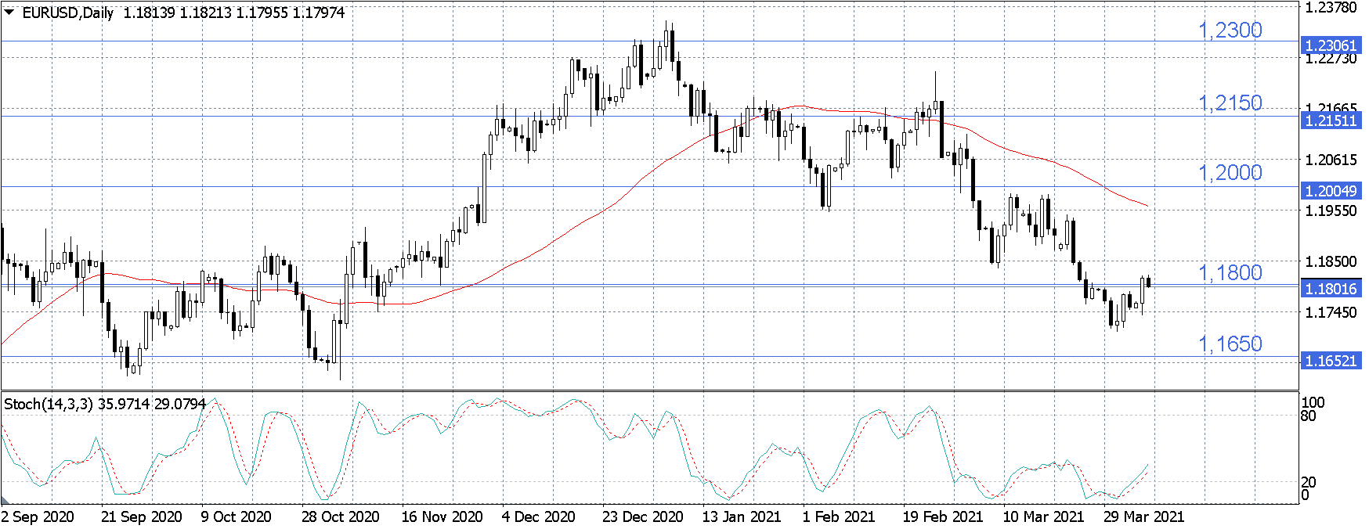Screen dimensions: 1369x529
Task: Click the 1.18500 price scale value
Action: (1331, 261)
